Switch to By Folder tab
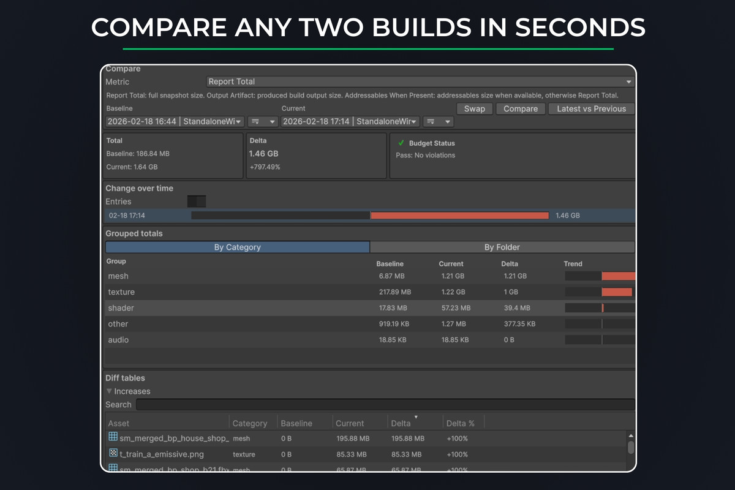This screenshot has height=490, width=735. click(x=502, y=247)
